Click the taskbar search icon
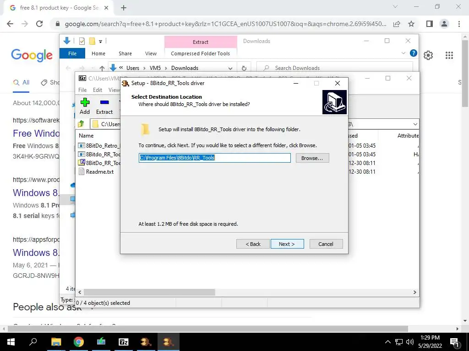469x351 pixels. click(x=33, y=342)
